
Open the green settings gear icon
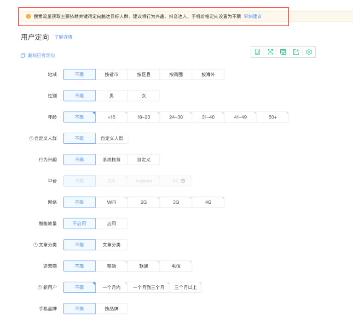(309, 52)
